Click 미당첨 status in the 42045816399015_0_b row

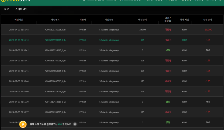point(168,112)
